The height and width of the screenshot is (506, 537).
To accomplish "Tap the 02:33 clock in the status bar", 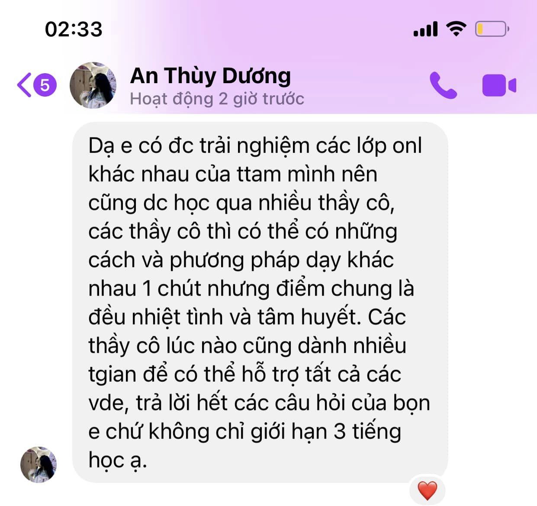I will (x=74, y=29).
